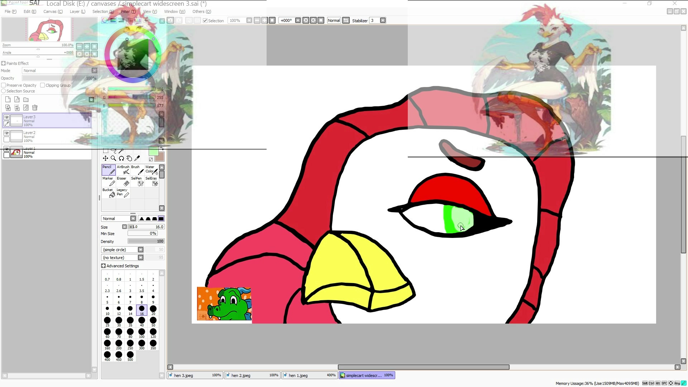The height and width of the screenshot is (387, 688).
Task: Delete the selected layer with trash icon
Action: [x=35, y=107]
